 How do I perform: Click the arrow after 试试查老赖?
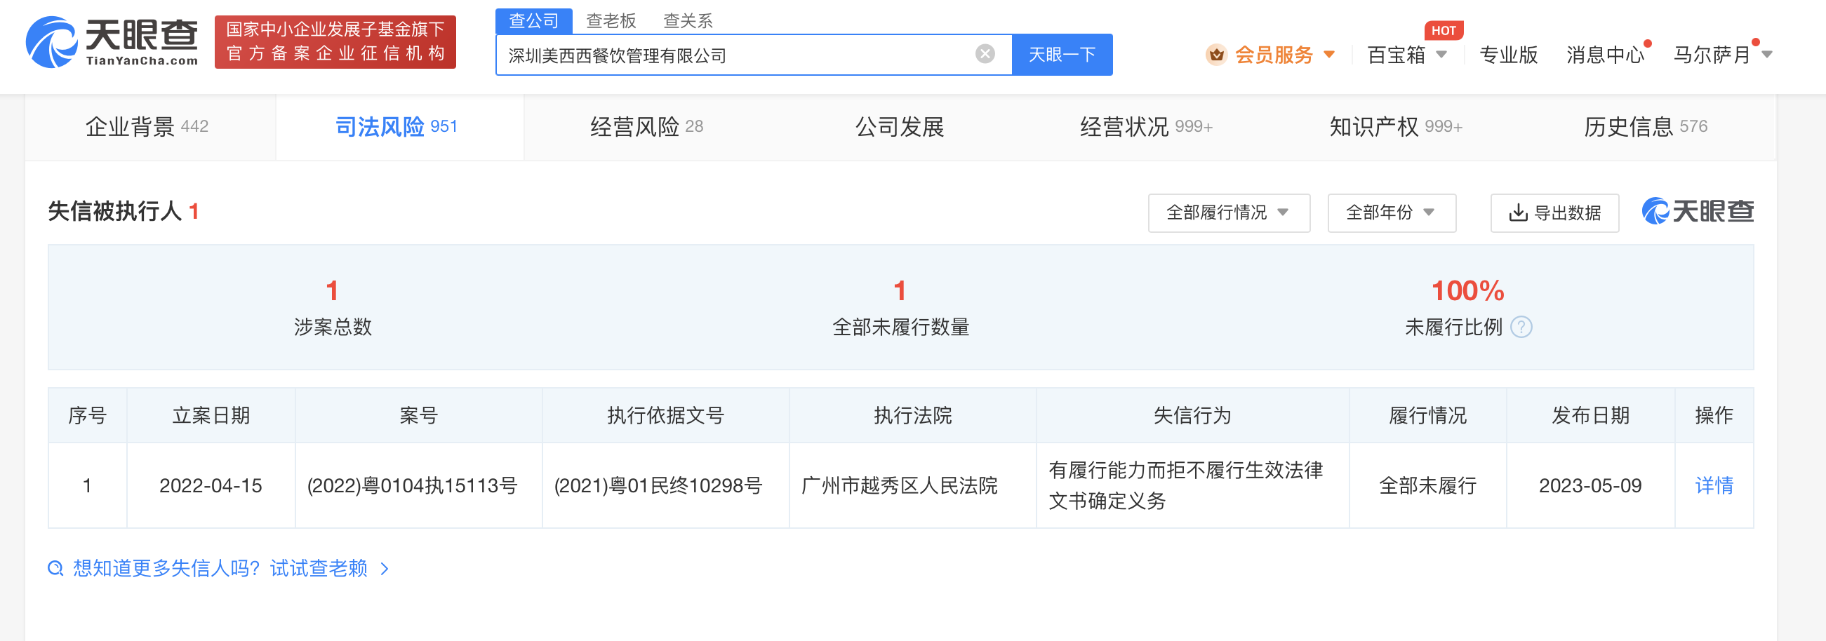385,569
